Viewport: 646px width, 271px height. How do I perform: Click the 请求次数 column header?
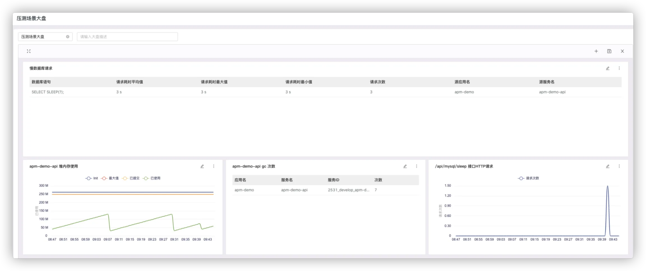377,82
